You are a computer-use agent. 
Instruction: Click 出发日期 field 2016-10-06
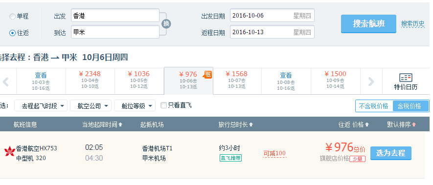pyautogui.click(x=272, y=16)
